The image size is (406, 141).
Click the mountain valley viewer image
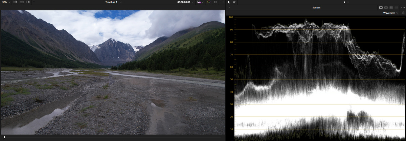click(112, 73)
